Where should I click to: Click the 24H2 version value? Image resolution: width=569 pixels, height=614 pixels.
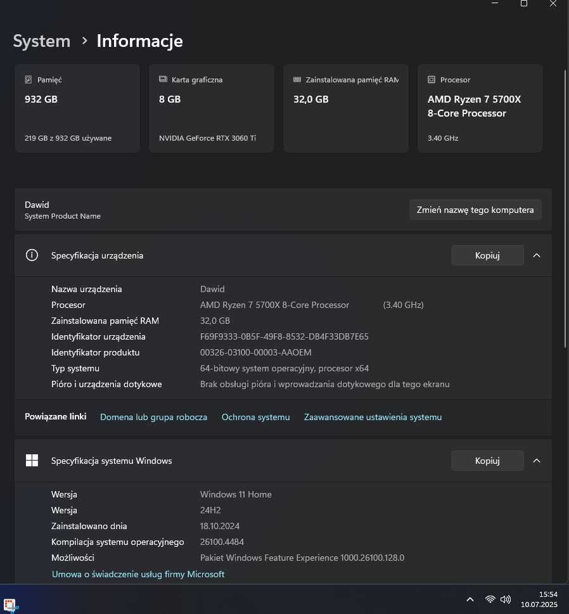click(x=210, y=510)
